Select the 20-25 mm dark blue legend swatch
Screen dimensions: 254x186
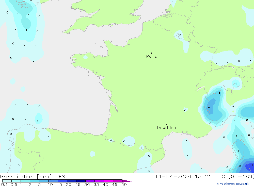(72, 181)
